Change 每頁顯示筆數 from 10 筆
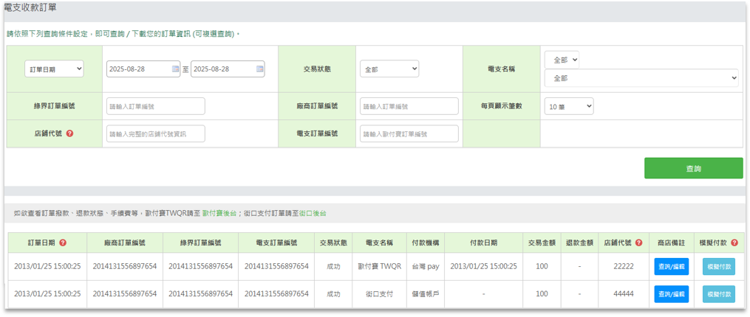This screenshot has height=317, width=750. tap(568, 106)
